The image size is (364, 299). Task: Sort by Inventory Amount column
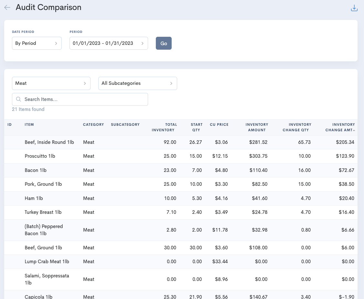click(x=257, y=127)
